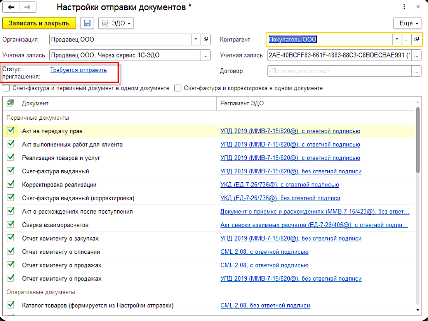Click the save diskette icon
428x321 pixels.
point(87,23)
